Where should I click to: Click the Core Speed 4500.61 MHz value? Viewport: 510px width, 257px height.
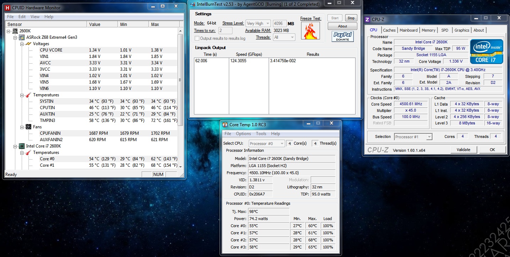click(411, 104)
